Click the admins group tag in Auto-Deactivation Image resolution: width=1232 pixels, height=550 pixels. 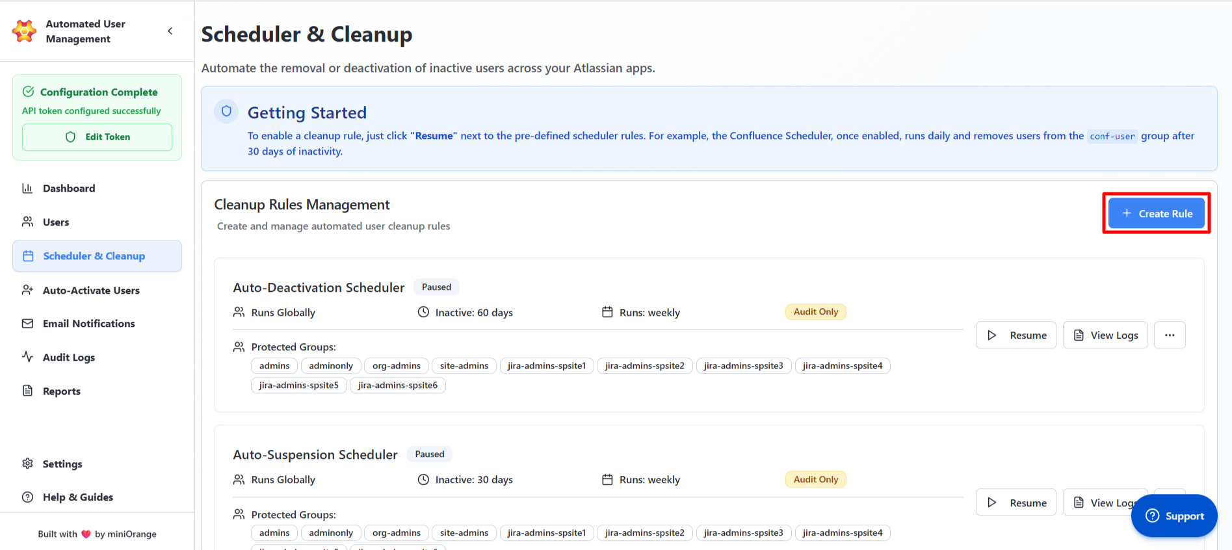pyautogui.click(x=274, y=366)
